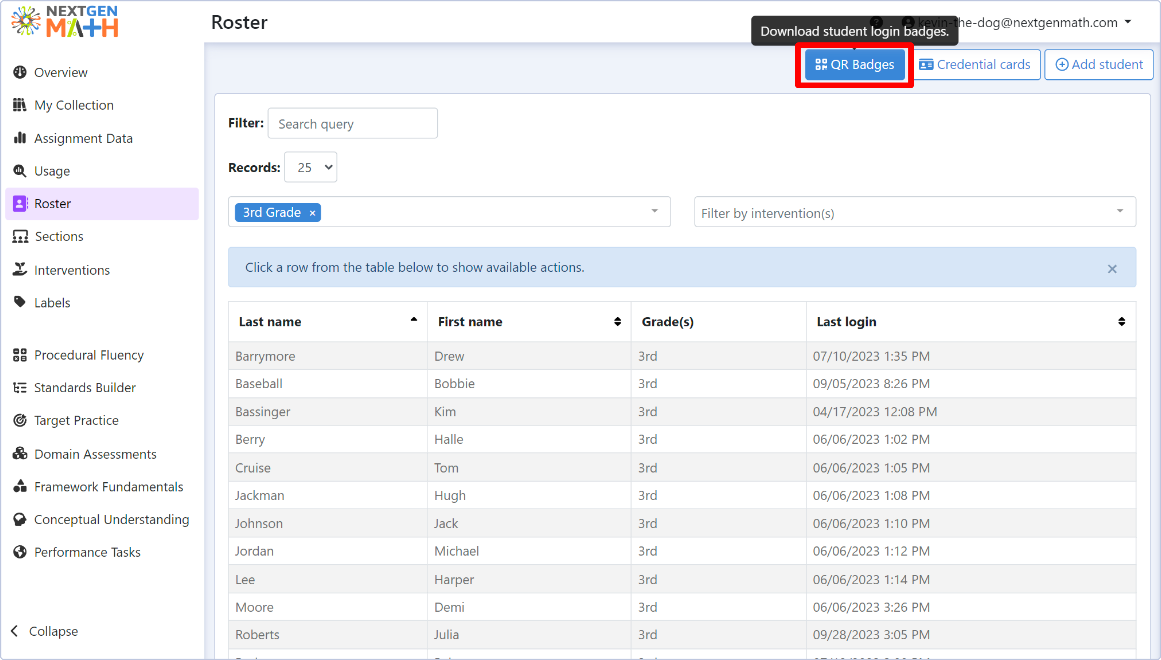Image resolution: width=1161 pixels, height=660 pixels.
Task: Click the Add student button
Action: coord(1099,65)
